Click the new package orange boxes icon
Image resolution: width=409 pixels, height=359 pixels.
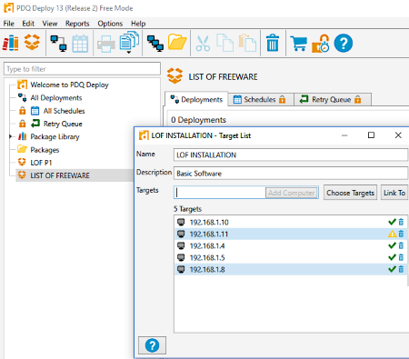pyautogui.click(x=32, y=42)
